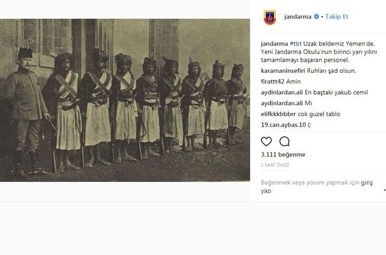The image size is (386, 255).
Task: Open the jandarma profile avatar
Action: (270, 17)
